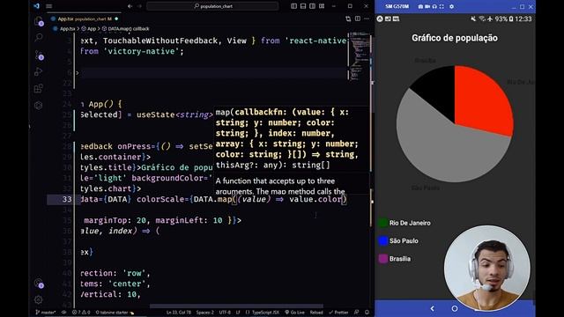Click 'São Paulo' legend label
The image size is (564, 317).
[x=404, y=240]
